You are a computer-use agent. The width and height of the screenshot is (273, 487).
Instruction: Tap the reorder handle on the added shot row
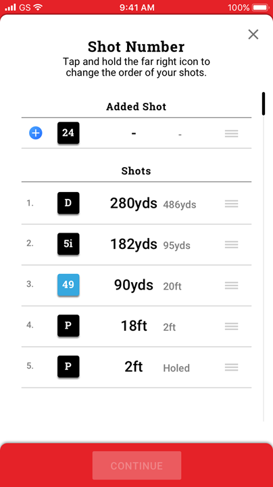click(x=231, y=133)
